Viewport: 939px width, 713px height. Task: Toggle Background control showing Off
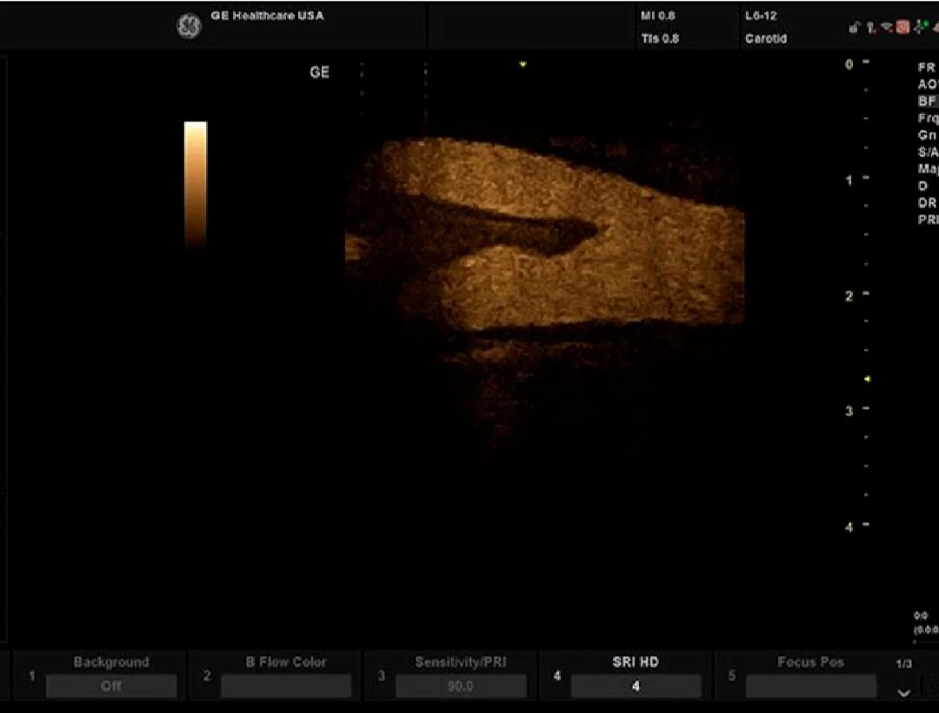111,686
